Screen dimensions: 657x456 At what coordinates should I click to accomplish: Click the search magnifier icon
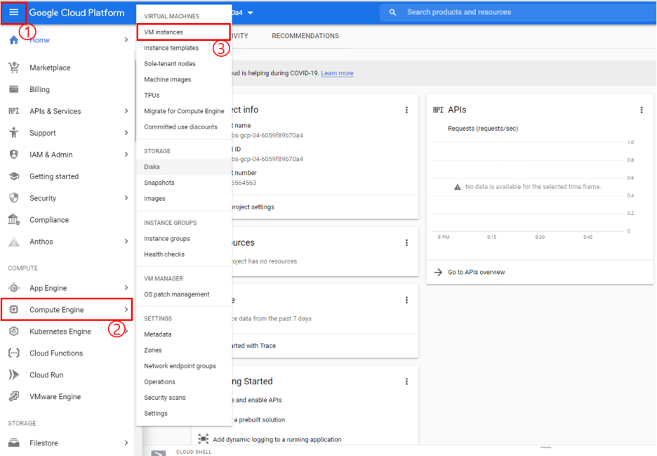point(392,12)
